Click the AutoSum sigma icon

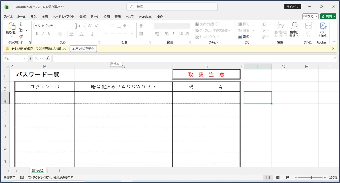pos(264,24)
